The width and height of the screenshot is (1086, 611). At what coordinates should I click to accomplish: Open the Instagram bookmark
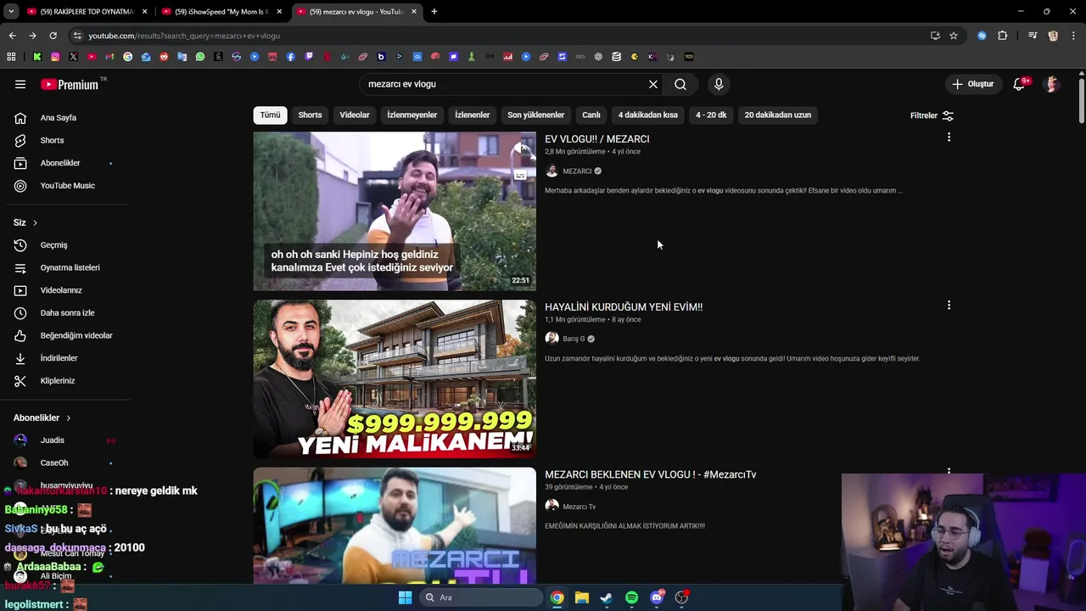55,57
